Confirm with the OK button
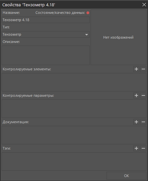 tap(126, 176)
